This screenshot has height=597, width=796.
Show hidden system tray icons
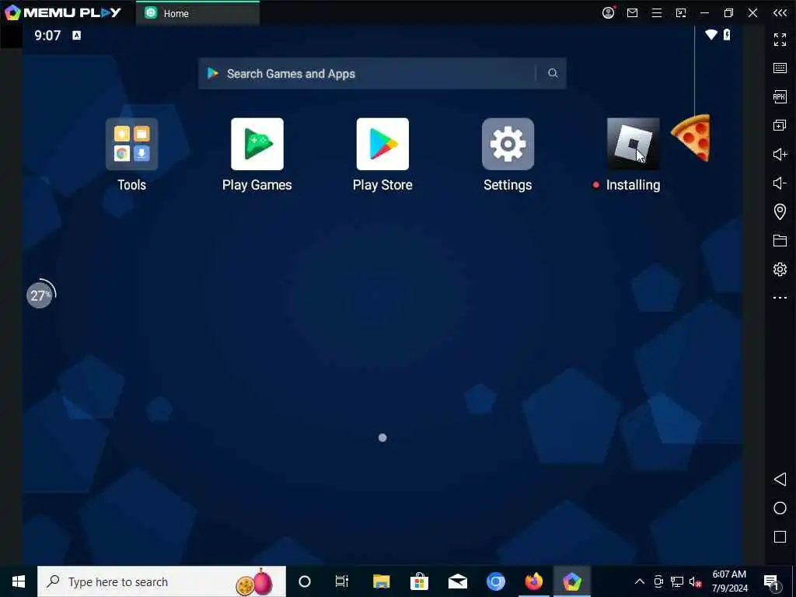pyautogui.click(x=640, y=581)
